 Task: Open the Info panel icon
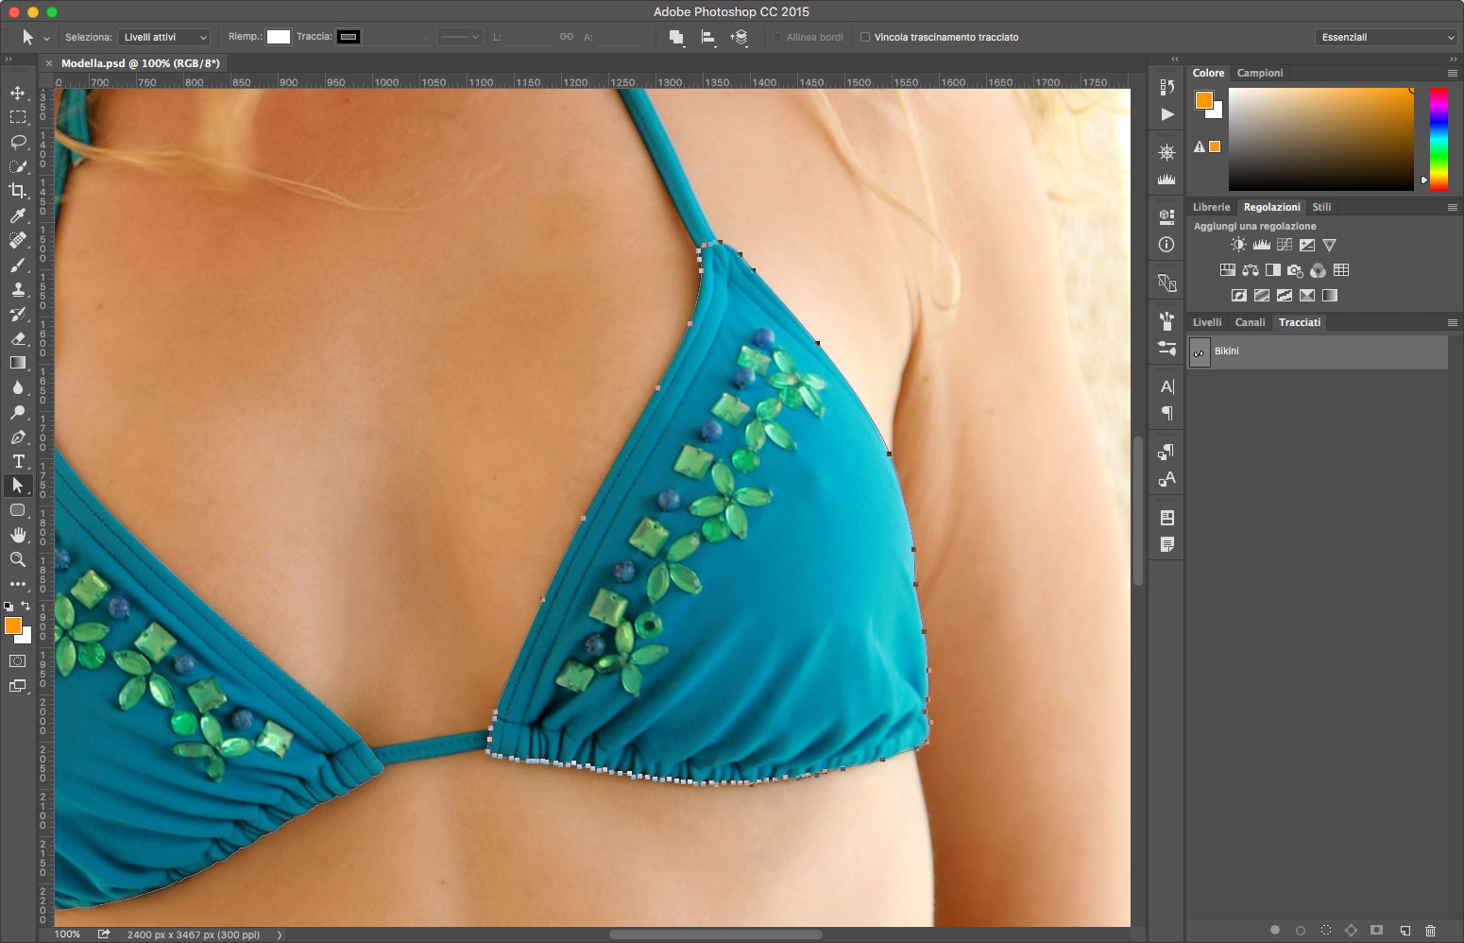(x=1166, y=245)
